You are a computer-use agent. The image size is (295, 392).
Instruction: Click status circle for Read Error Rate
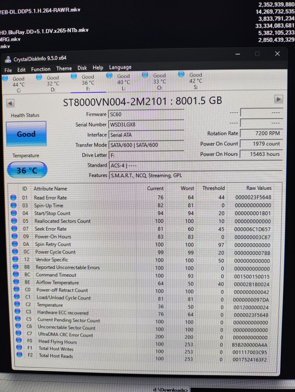click(x=13, y=197)
